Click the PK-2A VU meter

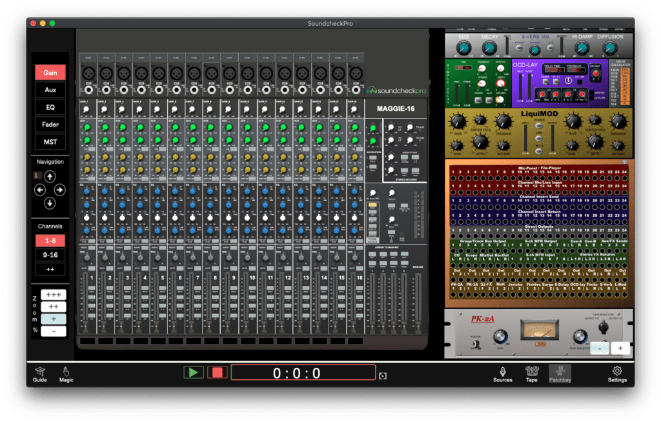click(540, 330)
